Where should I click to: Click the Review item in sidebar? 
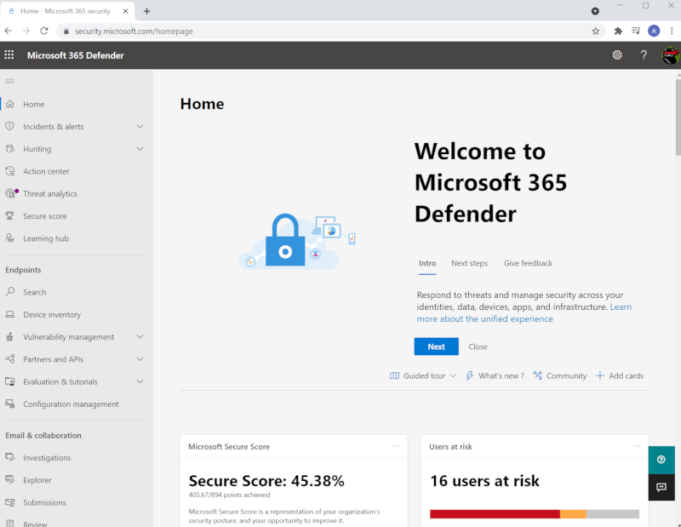click(x=35, y=524)
